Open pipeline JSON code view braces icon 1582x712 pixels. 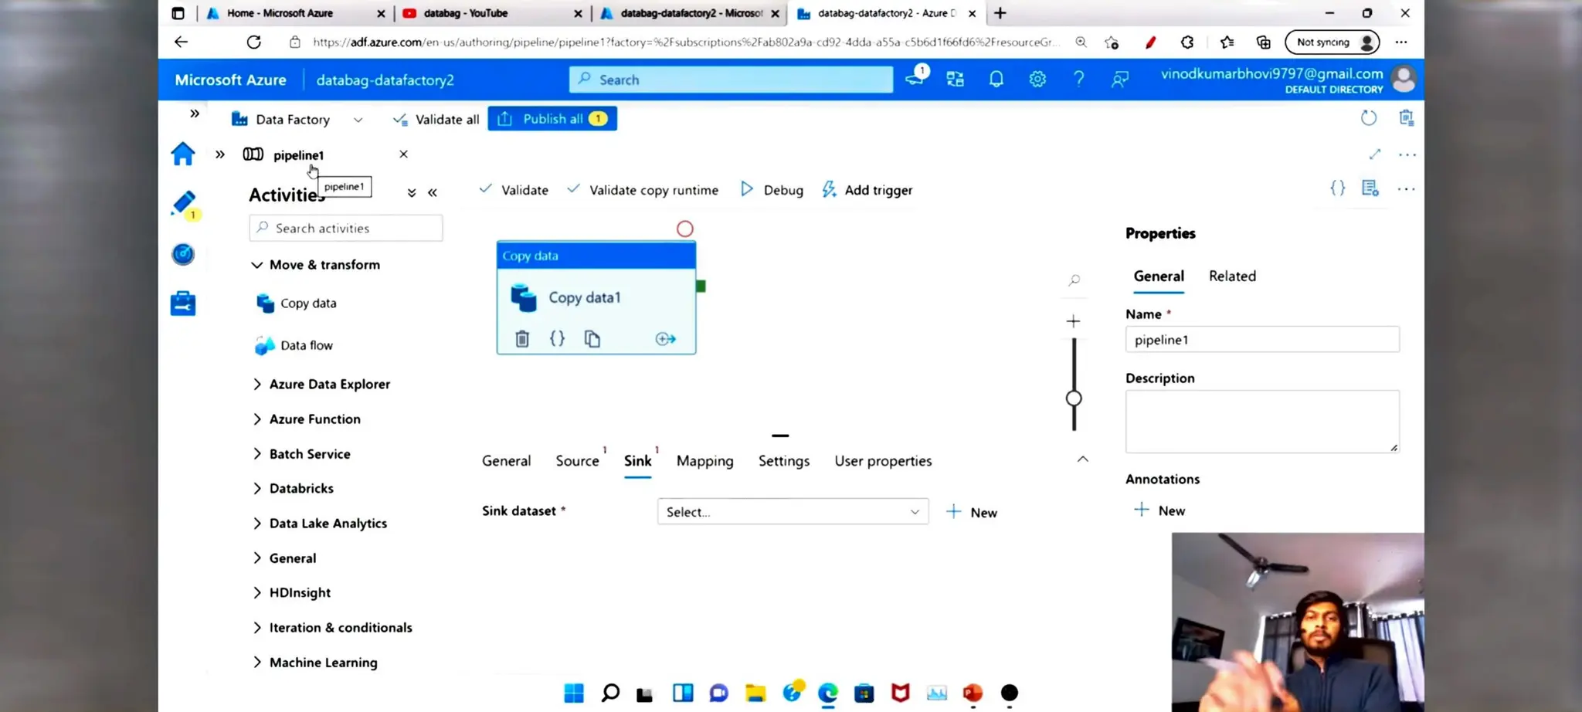(x=1338, y=188)
